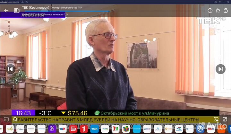Viewport: 231px width, 134px height.
Task: Toggle the channel lock icon
Action: coord(226,10)
